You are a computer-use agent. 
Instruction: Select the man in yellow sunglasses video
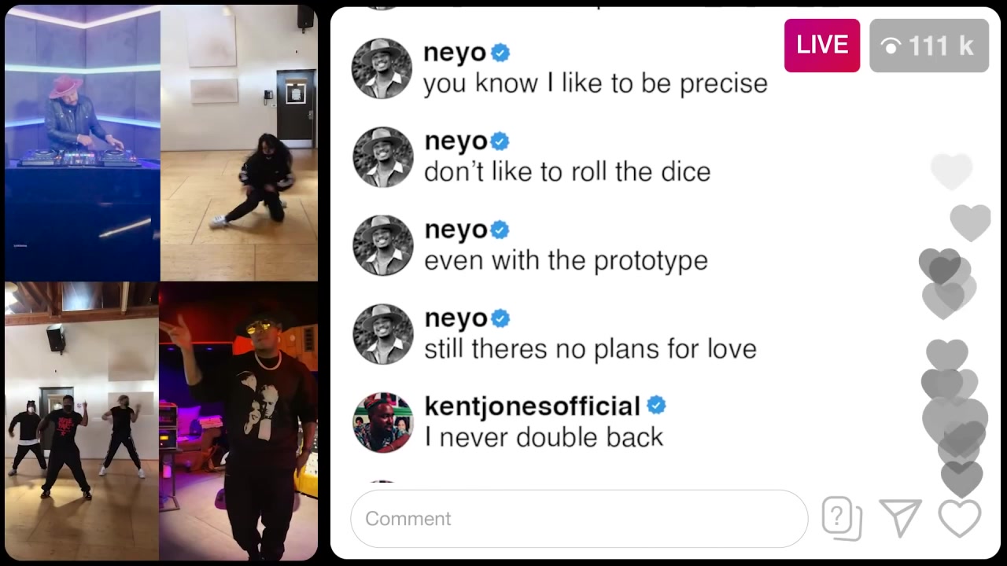point(238,421)
